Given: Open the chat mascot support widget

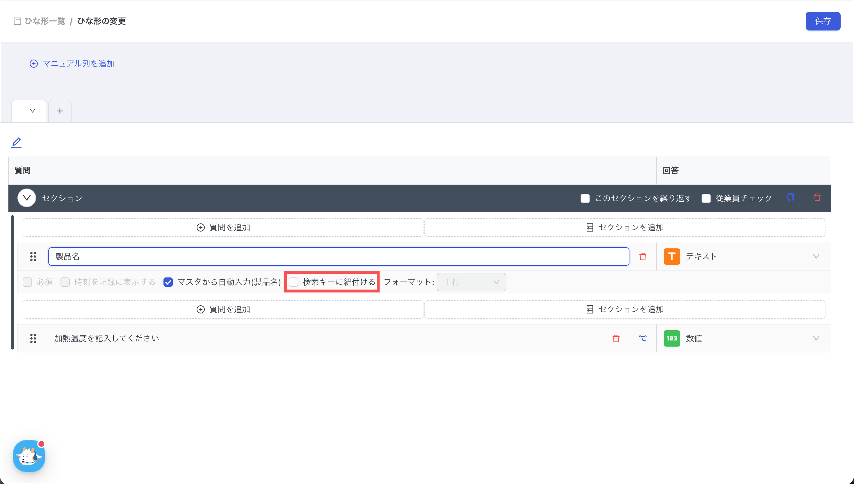Looking at the screenshot, I should [x=29, y=456].
